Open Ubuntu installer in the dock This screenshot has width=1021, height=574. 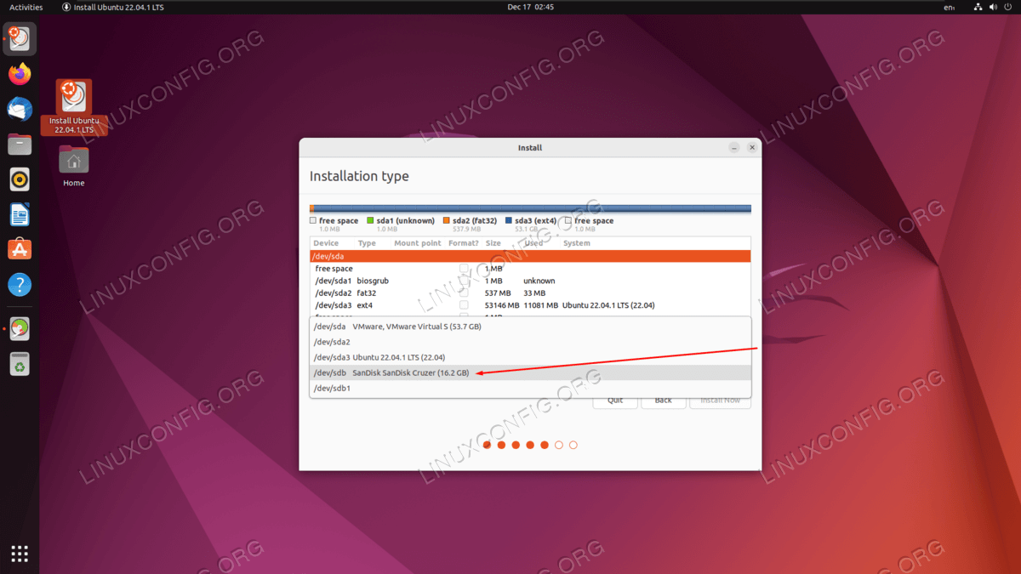click(x=20, y=39)
